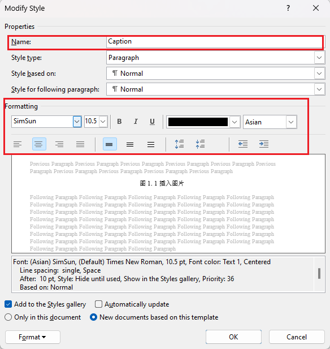
Task: Click the decrease indent icon
Action: (x=243, y=144)
